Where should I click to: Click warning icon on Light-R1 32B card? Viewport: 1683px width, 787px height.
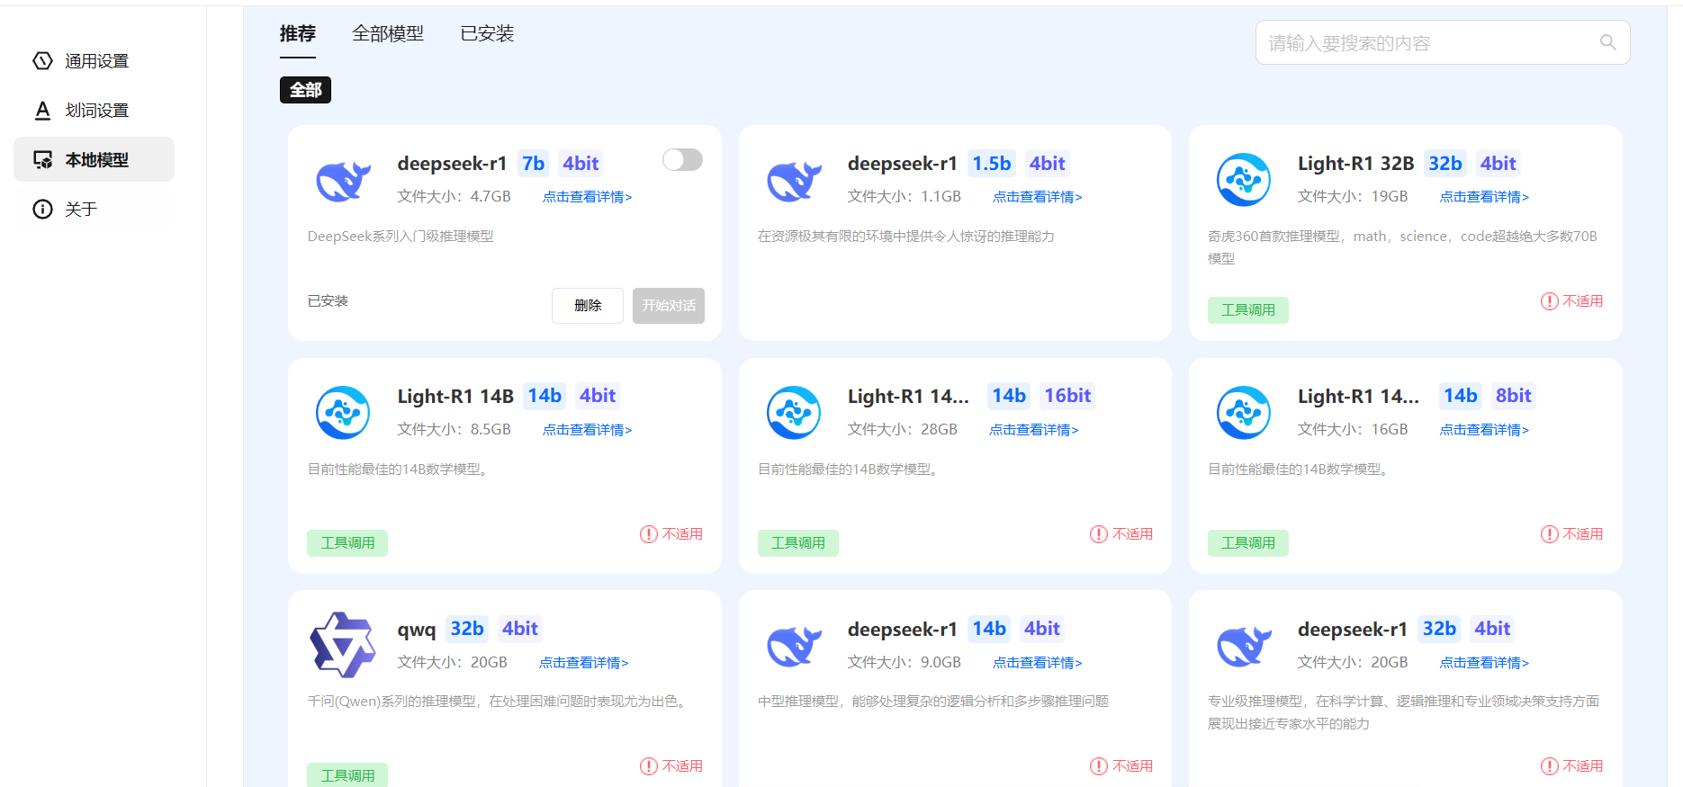click(1549, 301)
